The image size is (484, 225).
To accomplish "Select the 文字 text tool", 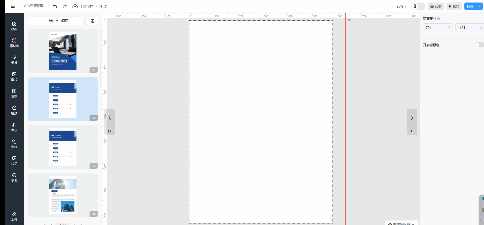I will pos(14,93).
